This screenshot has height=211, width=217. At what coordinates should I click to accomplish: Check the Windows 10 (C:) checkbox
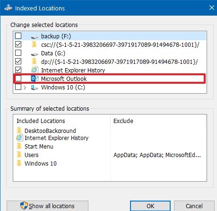click(18, 87)
